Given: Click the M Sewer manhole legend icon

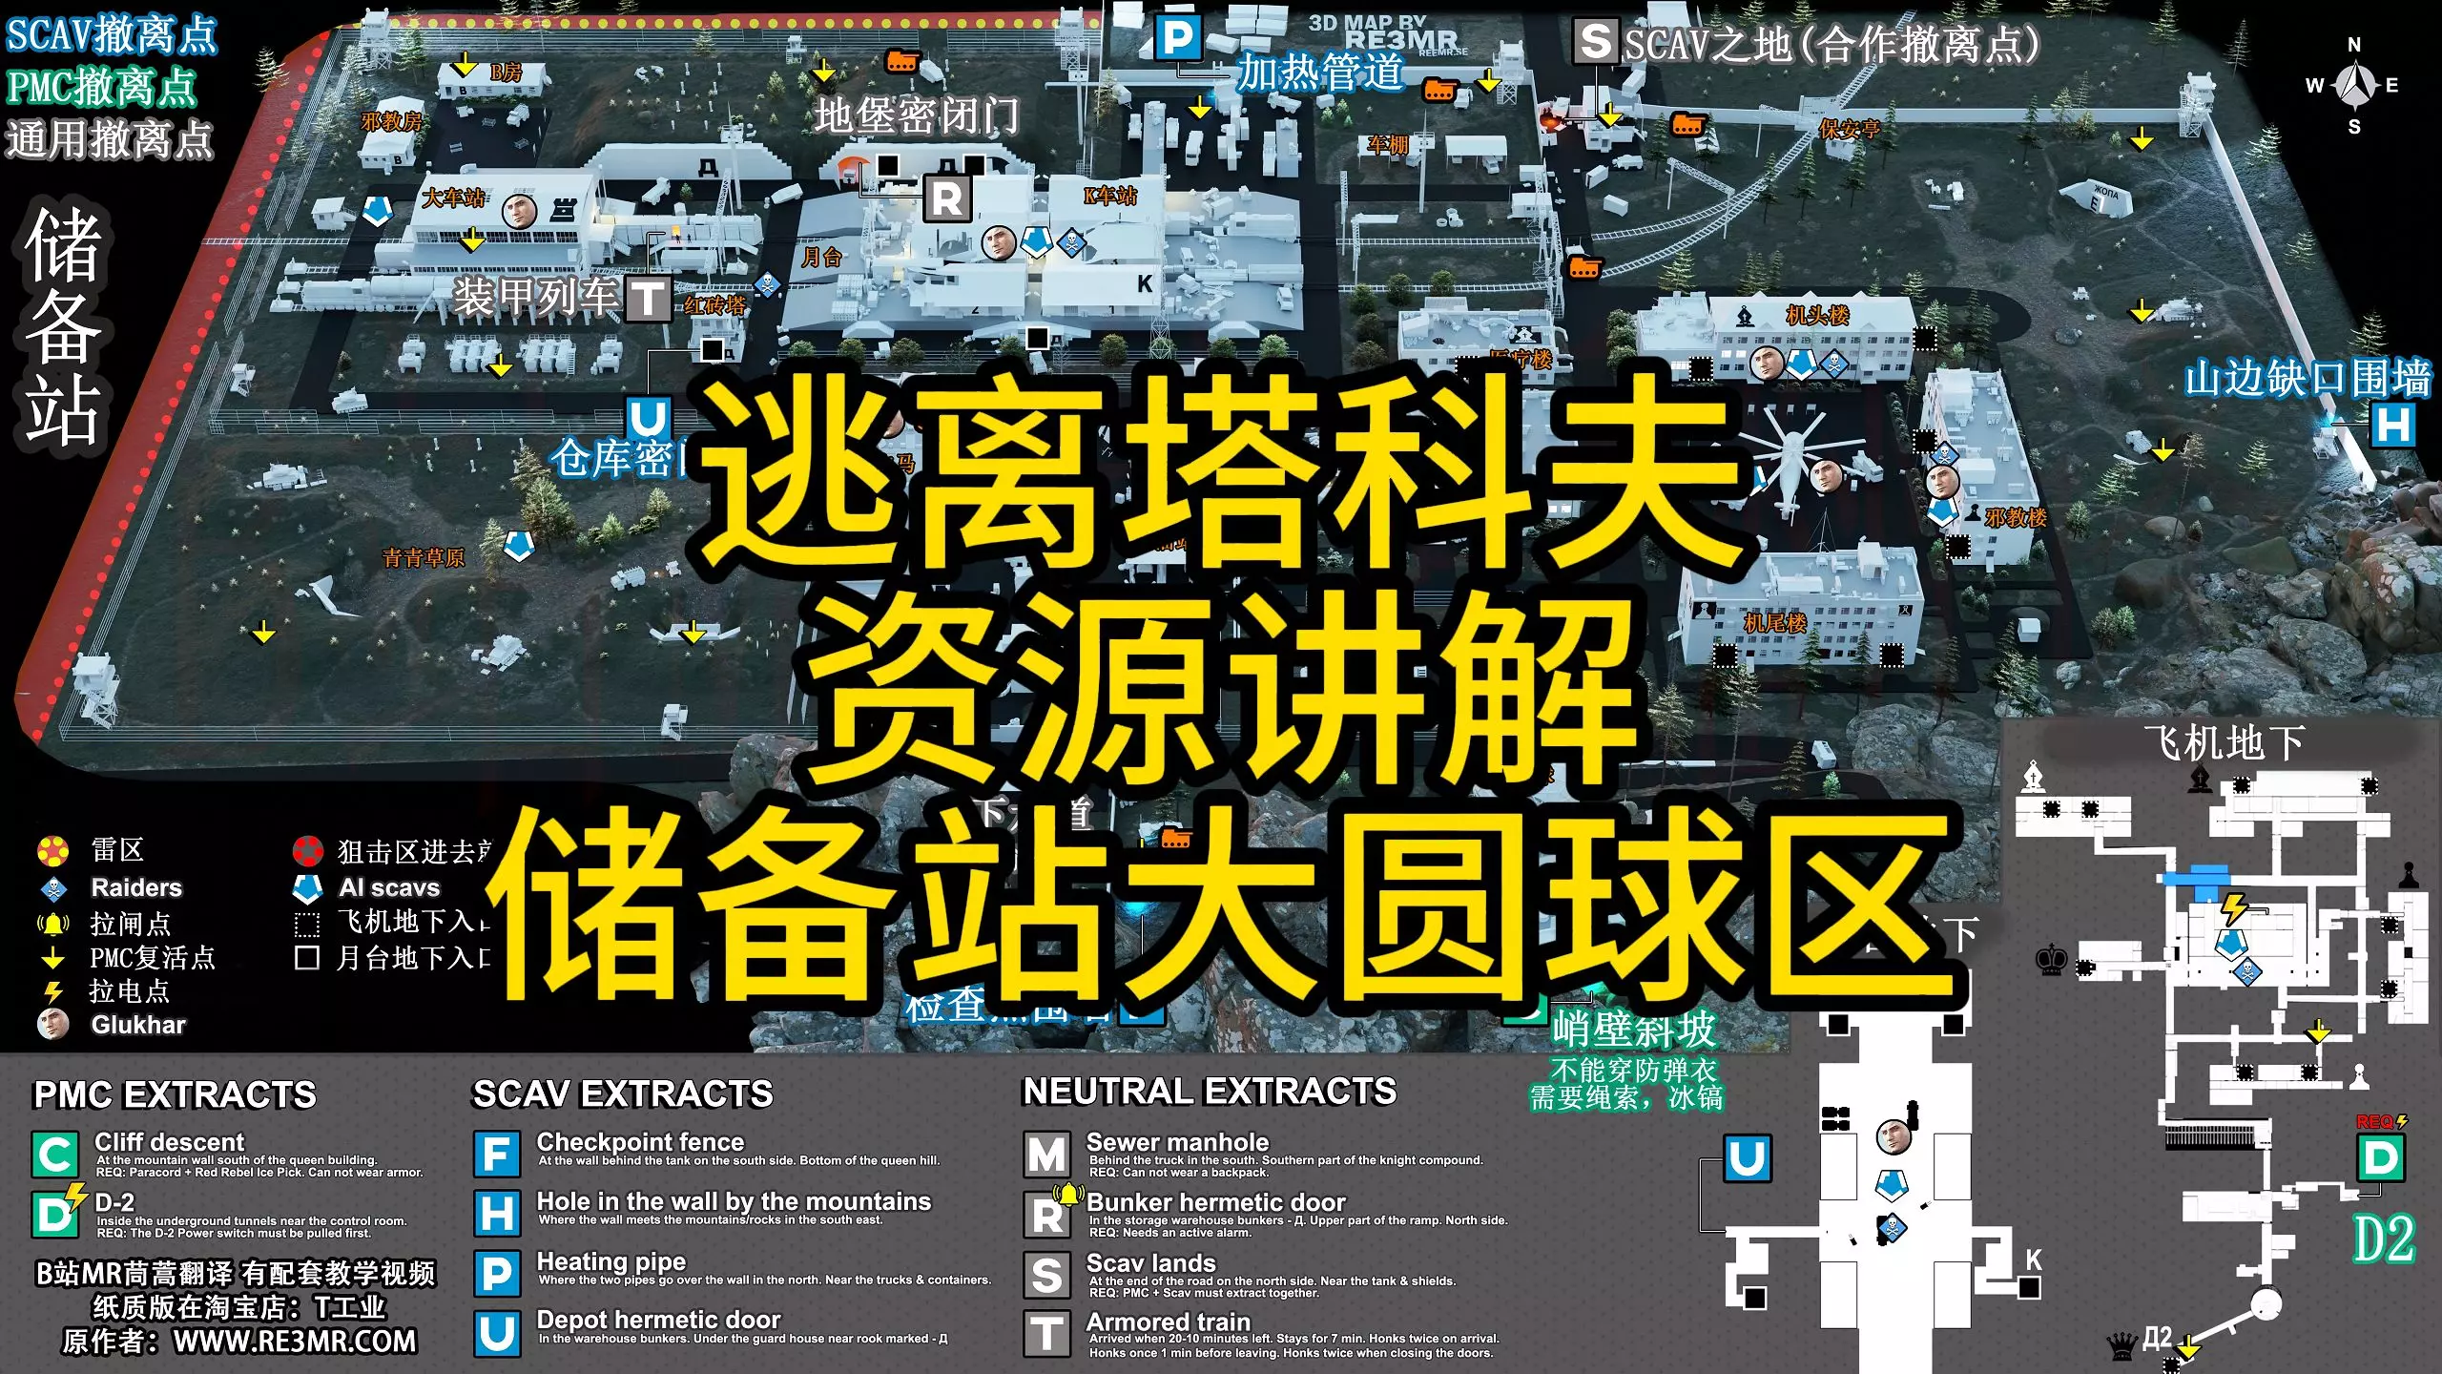Looking at the screenshot, I should (x=1046, y=1155).
